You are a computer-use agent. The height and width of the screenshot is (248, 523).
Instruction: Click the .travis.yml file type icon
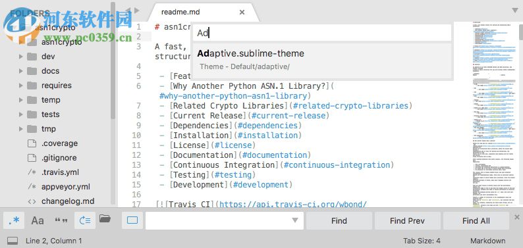pyautogui.click(x=32, y=172)
